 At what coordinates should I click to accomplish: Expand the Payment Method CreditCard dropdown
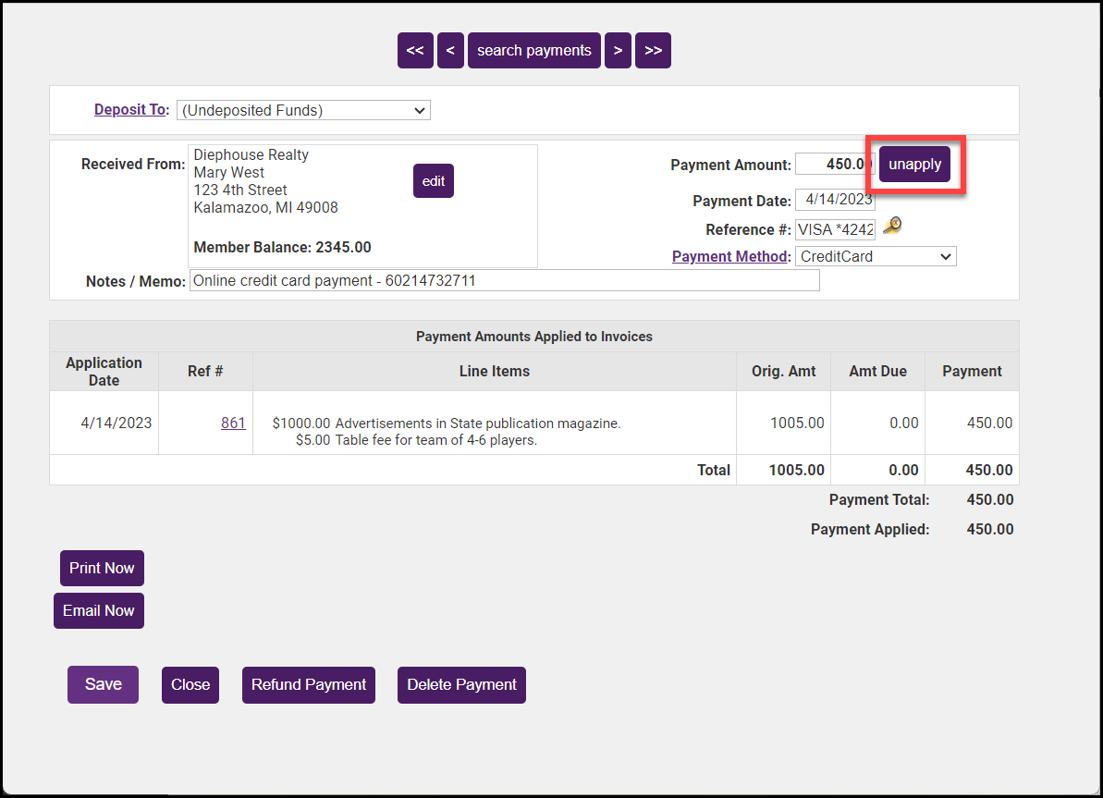tap(875, 257)
